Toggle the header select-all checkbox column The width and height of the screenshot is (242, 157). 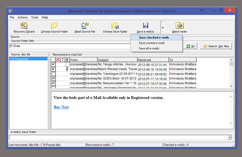[53, 60]
